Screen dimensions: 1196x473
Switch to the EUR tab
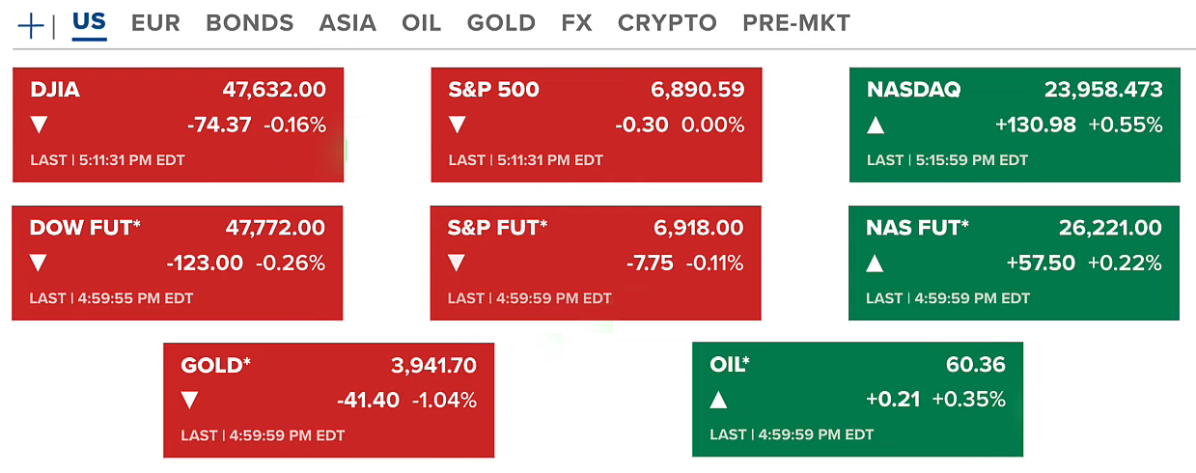(155, 23)
